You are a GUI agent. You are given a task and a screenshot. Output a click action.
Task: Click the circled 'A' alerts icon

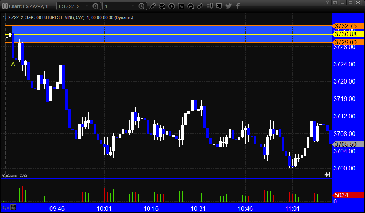pyautogui.click(x=190, y=6)
